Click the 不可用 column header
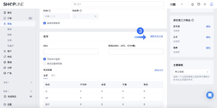Viewport: 217px width, 108px height. point(83,85)
